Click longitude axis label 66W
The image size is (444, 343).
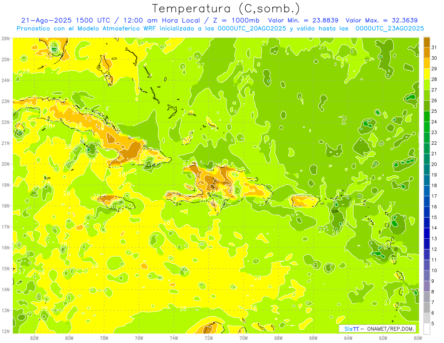313,338
